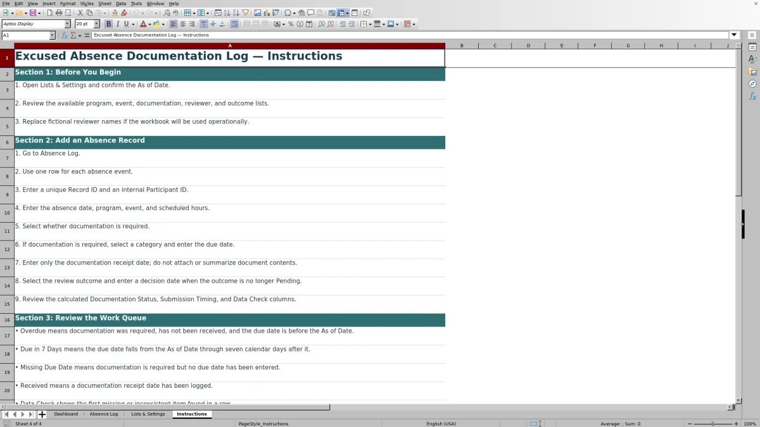760x427 pixels.
Task: Open the Conditional Formatting dropdown arrow
Action: pyautogui.click(x=414, y=24)
